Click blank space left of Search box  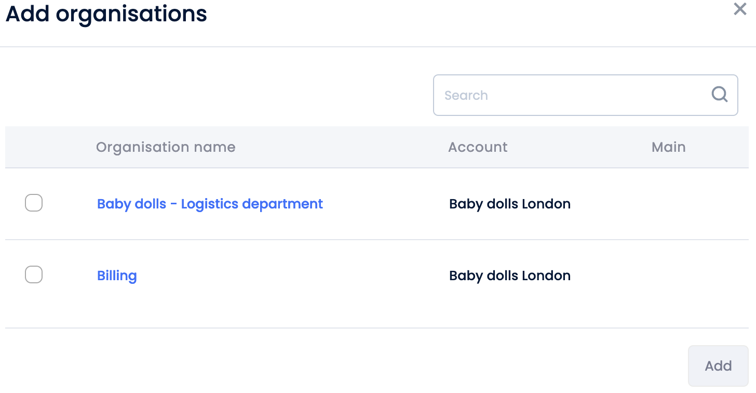point(218,95)
